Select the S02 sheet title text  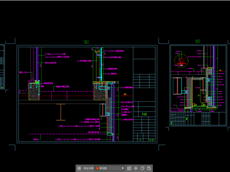click(86, 42)
